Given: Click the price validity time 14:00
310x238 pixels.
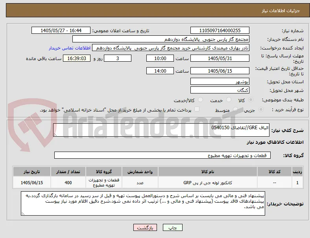Looking at the screenshot, I should point(160,71).
